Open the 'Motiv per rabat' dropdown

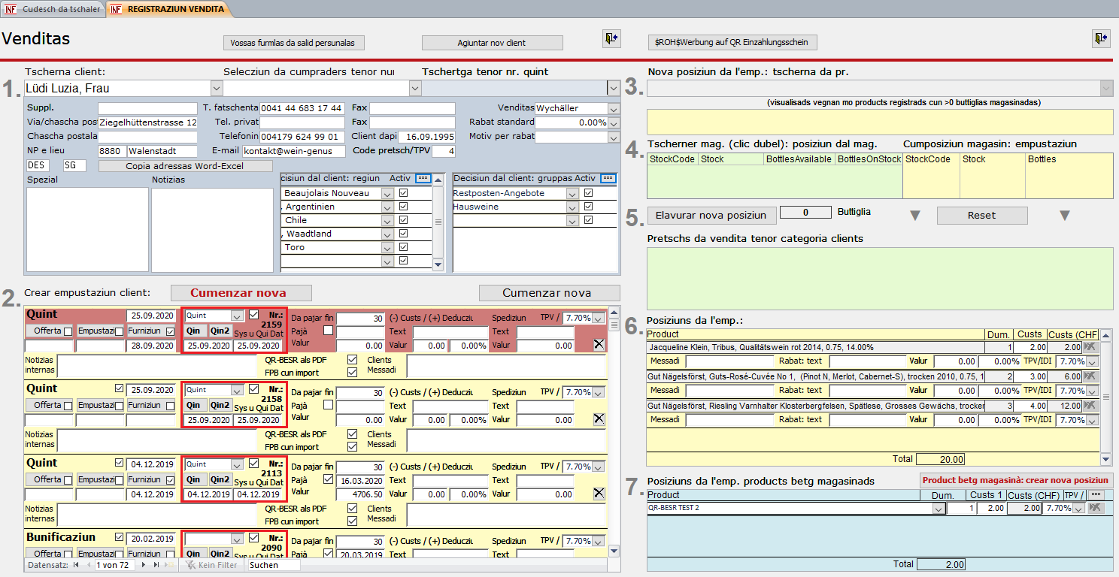point(614,137)
